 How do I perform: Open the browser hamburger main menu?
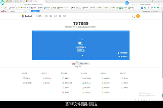coord(162,4)
